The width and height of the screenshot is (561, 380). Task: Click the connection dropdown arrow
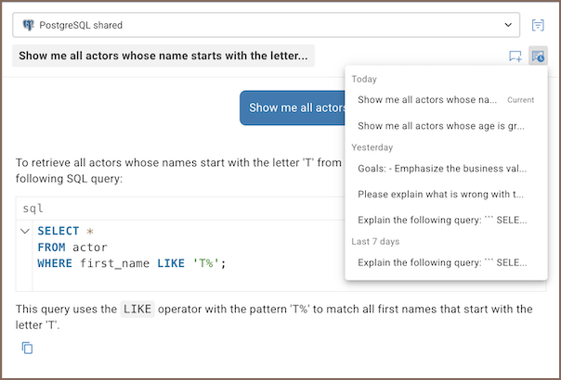(x=507, y=25)
